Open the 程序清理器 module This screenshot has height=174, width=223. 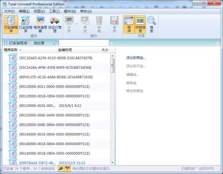coord(40,24)
